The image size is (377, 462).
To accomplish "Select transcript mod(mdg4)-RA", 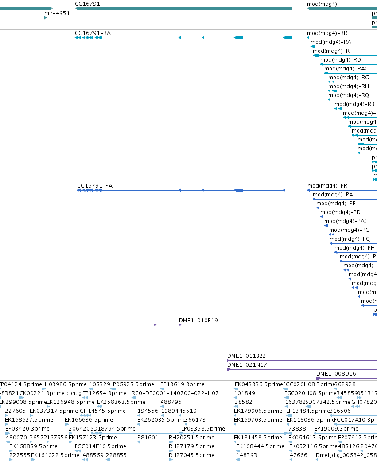I will point(331,42).
